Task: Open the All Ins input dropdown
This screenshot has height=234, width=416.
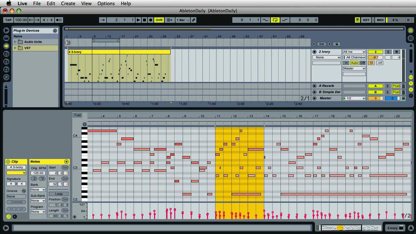Action: pos(354,52)
